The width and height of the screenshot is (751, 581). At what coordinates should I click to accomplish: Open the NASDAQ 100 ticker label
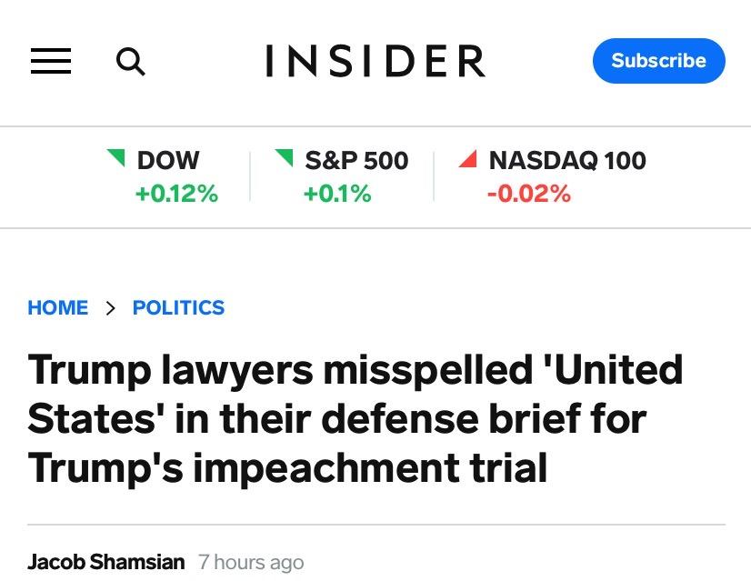(567, 160)
